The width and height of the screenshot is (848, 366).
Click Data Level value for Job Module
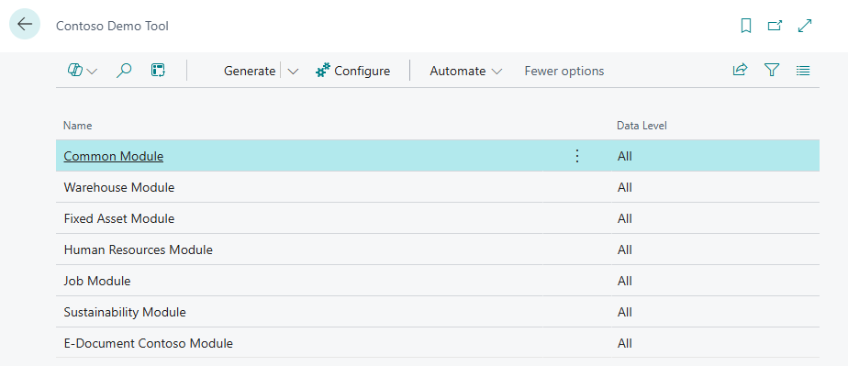click(x=625, y=281)
